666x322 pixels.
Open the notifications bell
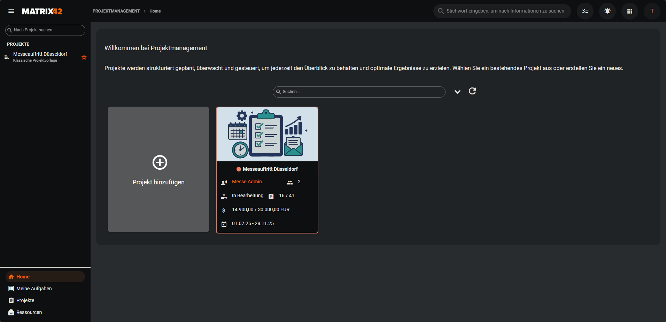607,11
